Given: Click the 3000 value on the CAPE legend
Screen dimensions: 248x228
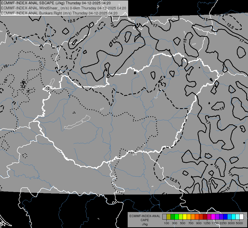Looking at the screenshot, I should pos(231,223).
